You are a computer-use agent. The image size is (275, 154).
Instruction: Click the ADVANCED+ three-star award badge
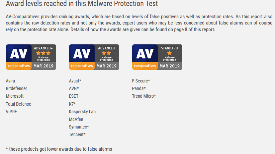point(31,57)
